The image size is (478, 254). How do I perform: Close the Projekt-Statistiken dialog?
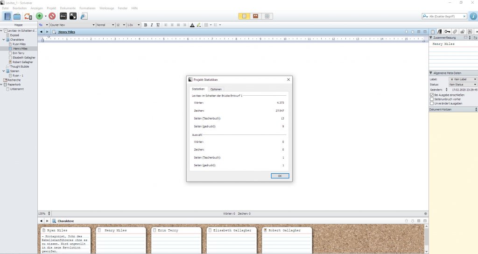(288, 79)
